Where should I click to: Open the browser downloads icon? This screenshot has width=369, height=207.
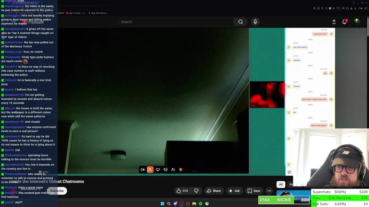(355, 8)
